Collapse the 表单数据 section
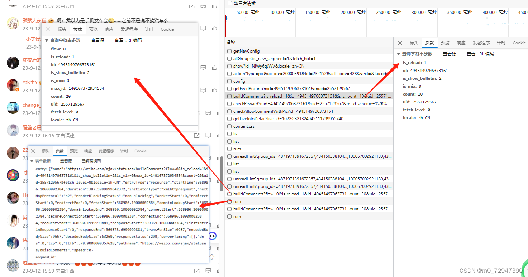 32,161
